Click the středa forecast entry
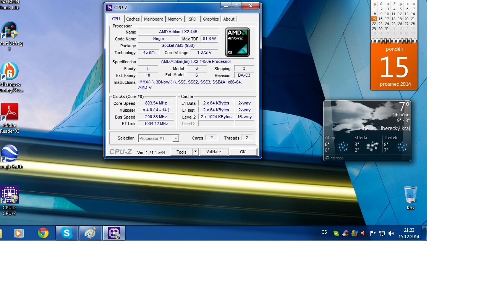Screen dimensions: 489x305 pos(367,144)
